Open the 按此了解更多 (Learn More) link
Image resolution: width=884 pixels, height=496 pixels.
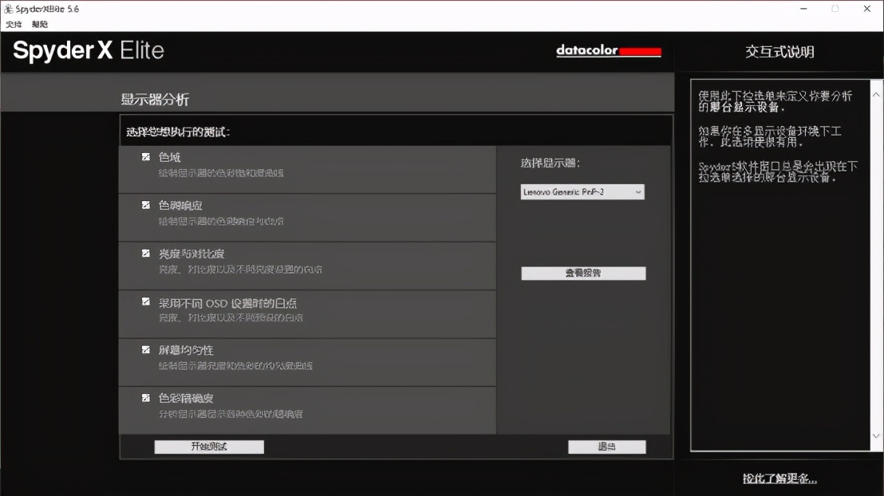pyautogui.click(x=779, y=478)
